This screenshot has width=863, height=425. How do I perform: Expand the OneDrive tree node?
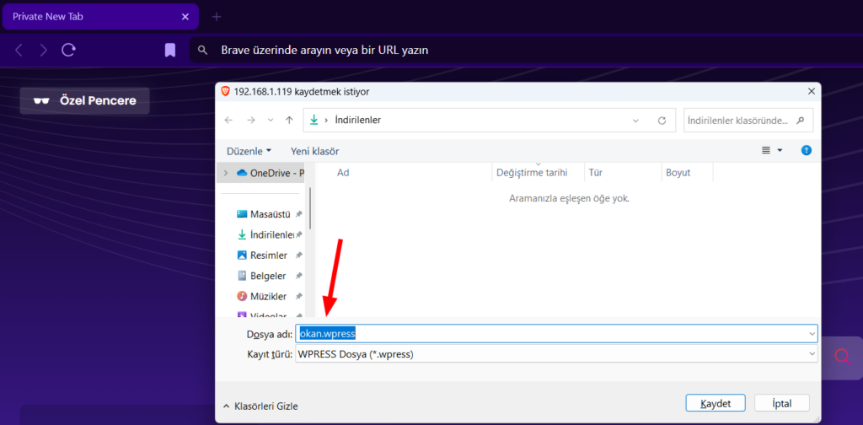coord(226,173)
